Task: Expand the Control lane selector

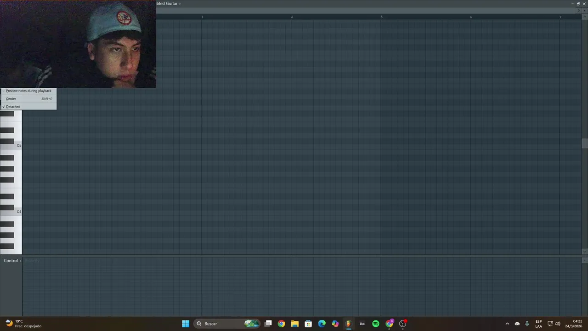Action: tap(12, 261)
